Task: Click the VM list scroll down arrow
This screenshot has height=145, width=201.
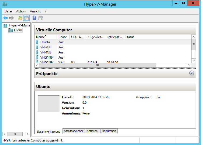Action: click(193, 60)
